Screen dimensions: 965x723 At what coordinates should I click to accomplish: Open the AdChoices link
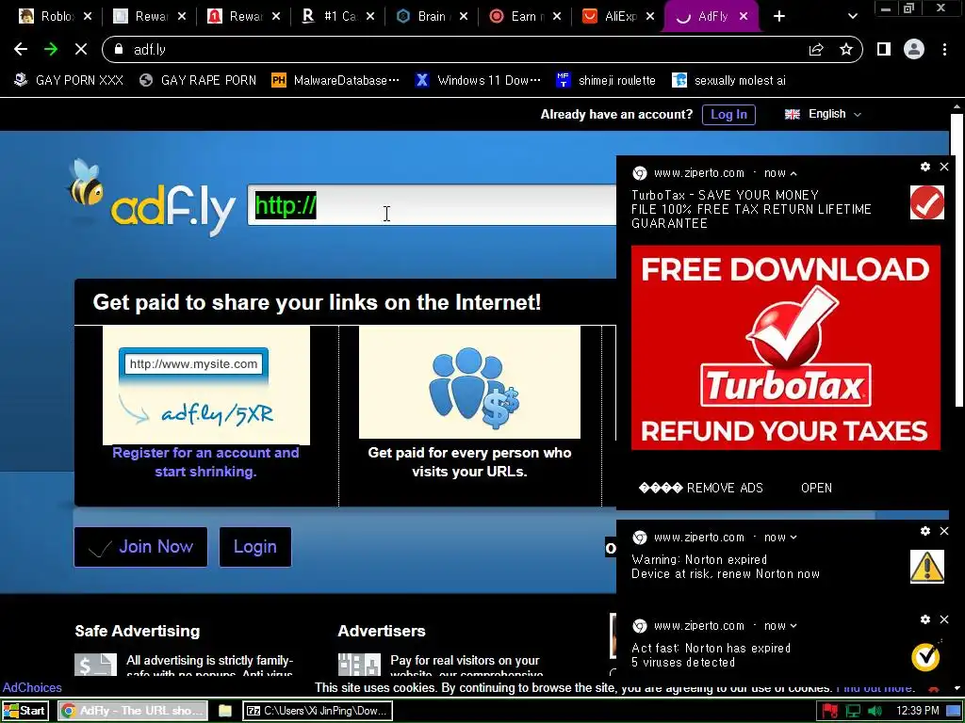[x=32, y=687]
